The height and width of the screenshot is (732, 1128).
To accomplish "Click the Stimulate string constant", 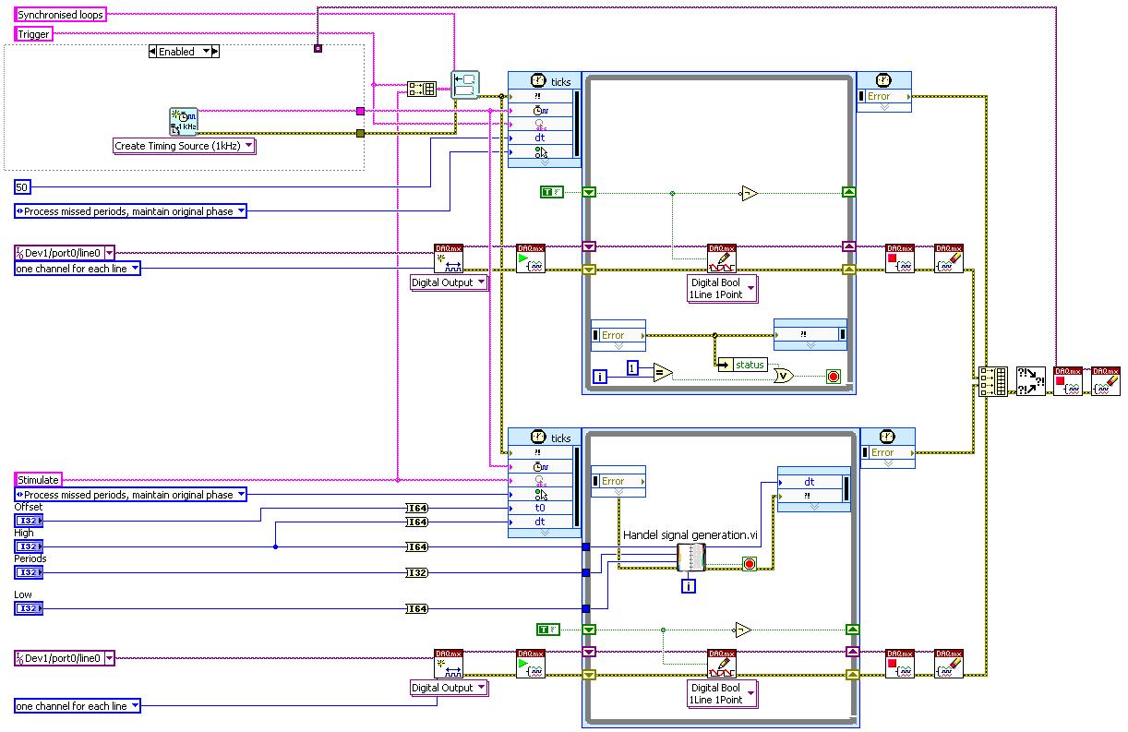I will tap(39, 480).
